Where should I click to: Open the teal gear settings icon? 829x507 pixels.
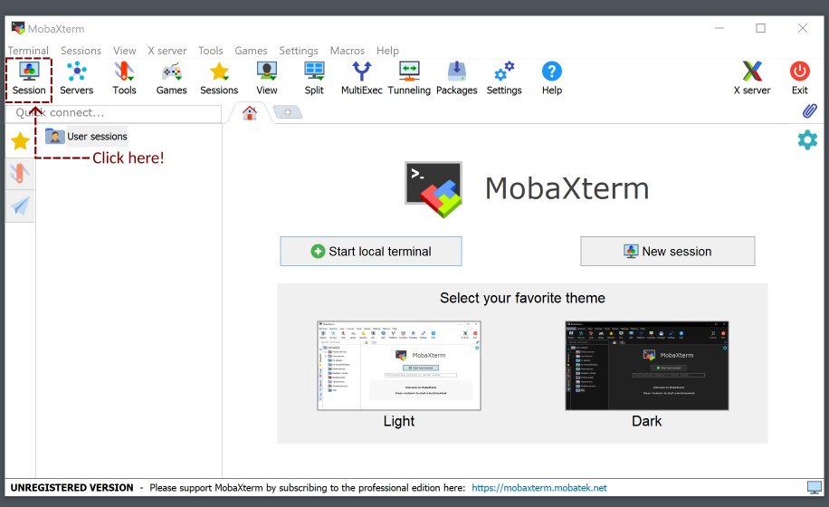tap(806, 139)
